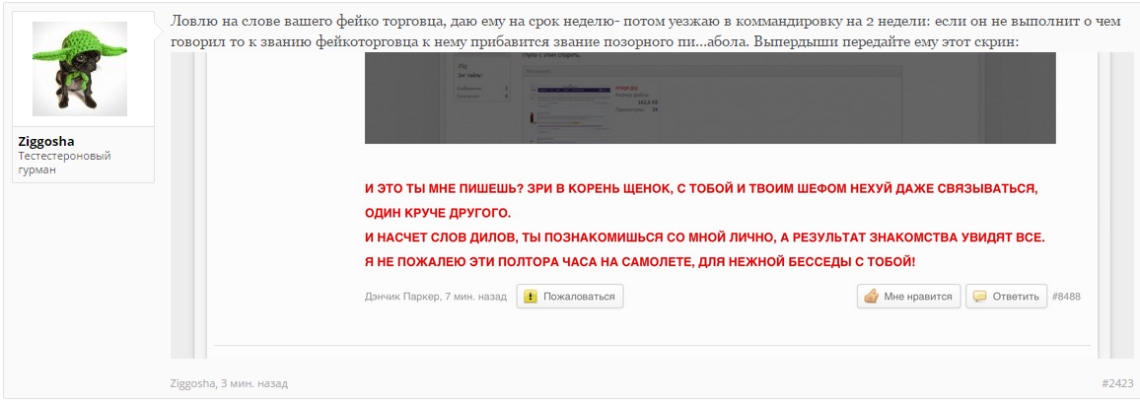Click the red line ОДИН КРУЧЕ ДРУГОГО
Viewport: 1140px width, 404px height.
(438, 213)
